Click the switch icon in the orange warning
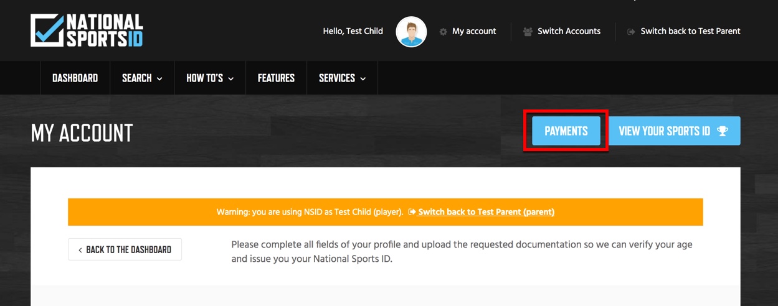Screen dimensions: 778x306 [x=412, y=212]
